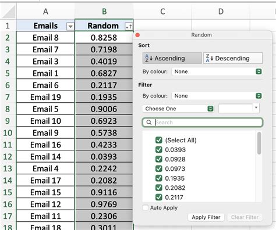Select cell with value 0.9006
Image resolution: width=276 pixels, height=230 pixels.
104,109
